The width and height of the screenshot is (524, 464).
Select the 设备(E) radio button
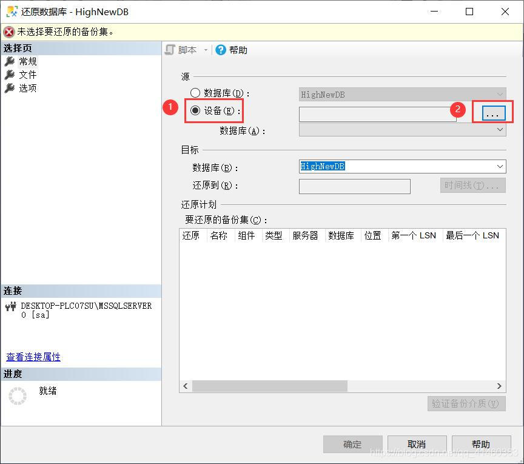point(195,110)
